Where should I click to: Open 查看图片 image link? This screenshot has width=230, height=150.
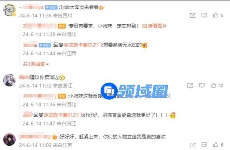click(x=155, y=26)
